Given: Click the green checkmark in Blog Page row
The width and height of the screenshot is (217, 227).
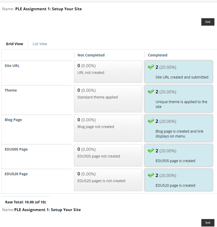Looking at the screenshot, I should pos(151,121).
